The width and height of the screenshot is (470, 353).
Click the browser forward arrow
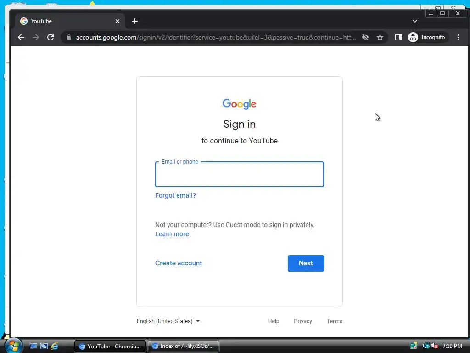click(x=36, y=37)
